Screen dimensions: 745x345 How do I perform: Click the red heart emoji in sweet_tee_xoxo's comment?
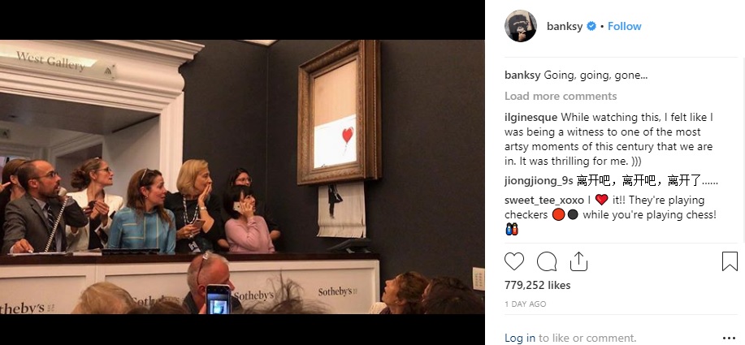pyautogui.click(x=601, y=200)
